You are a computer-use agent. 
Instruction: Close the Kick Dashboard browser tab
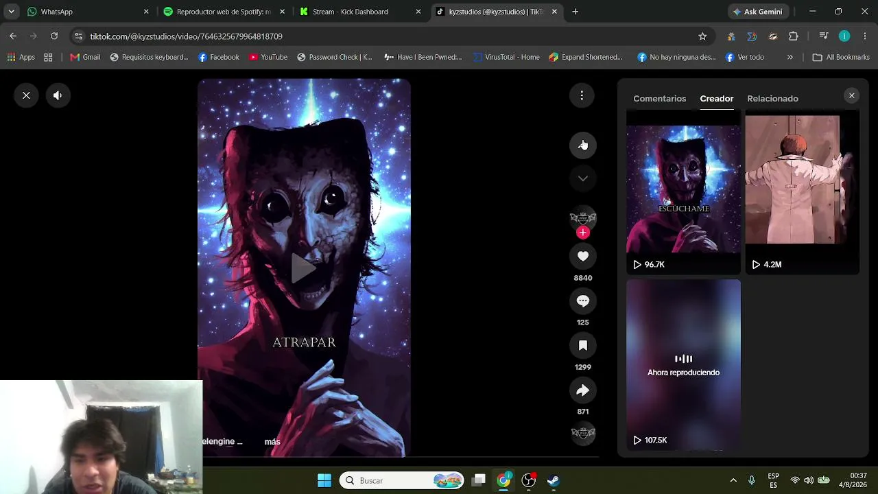(418, 12)
